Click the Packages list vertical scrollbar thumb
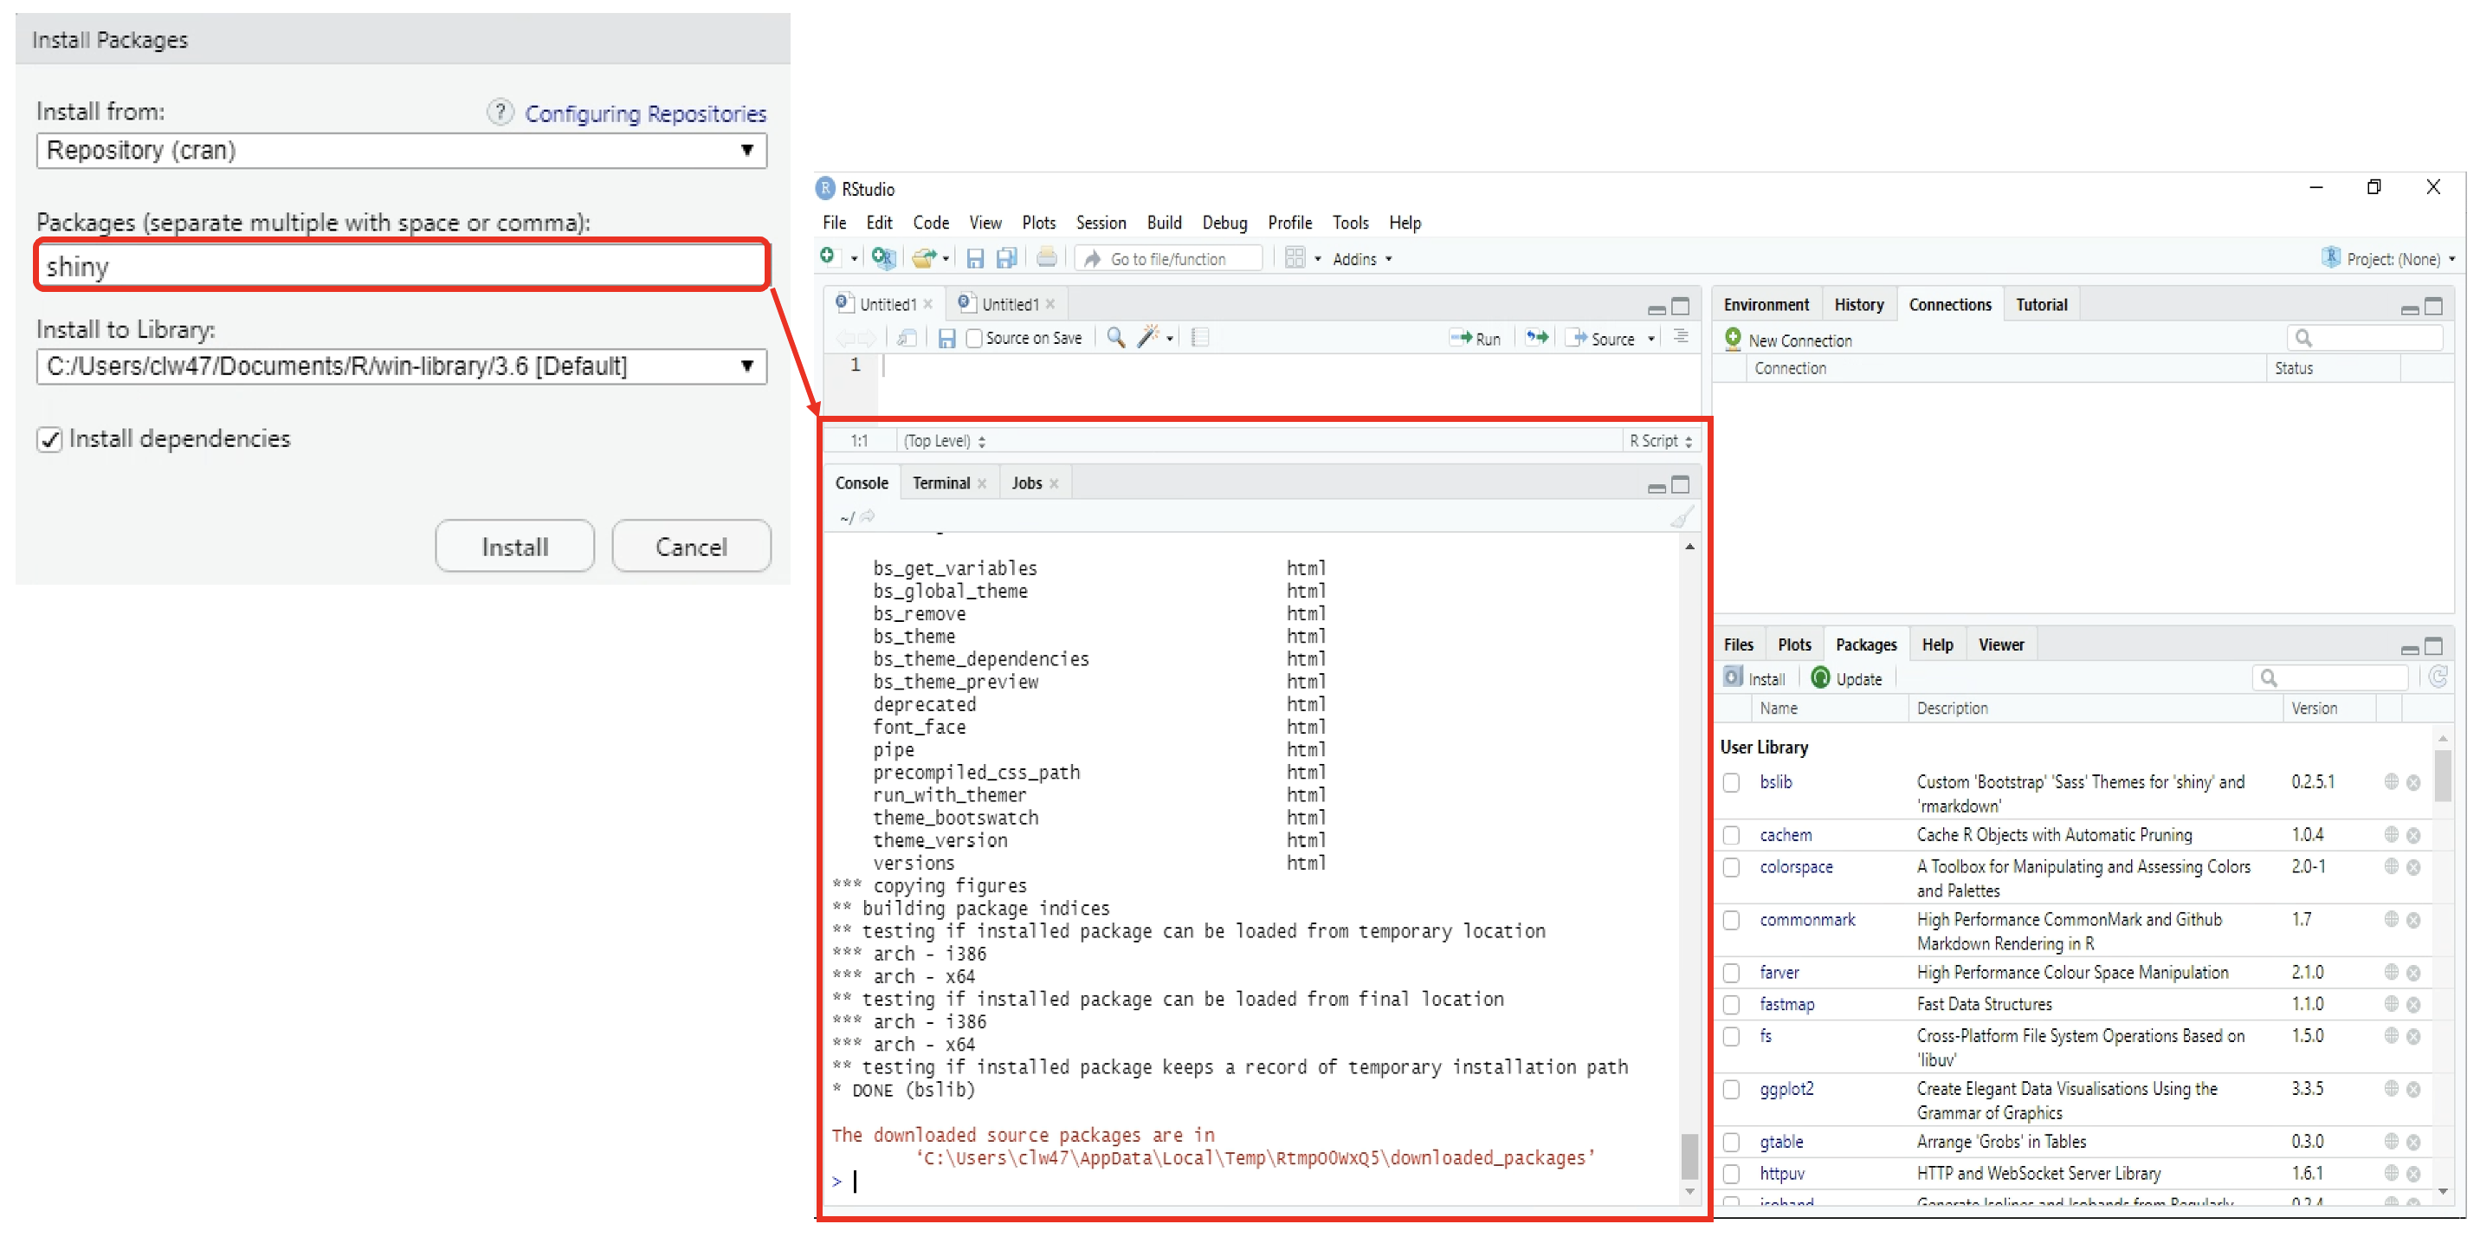 [x=2443, y=775]
